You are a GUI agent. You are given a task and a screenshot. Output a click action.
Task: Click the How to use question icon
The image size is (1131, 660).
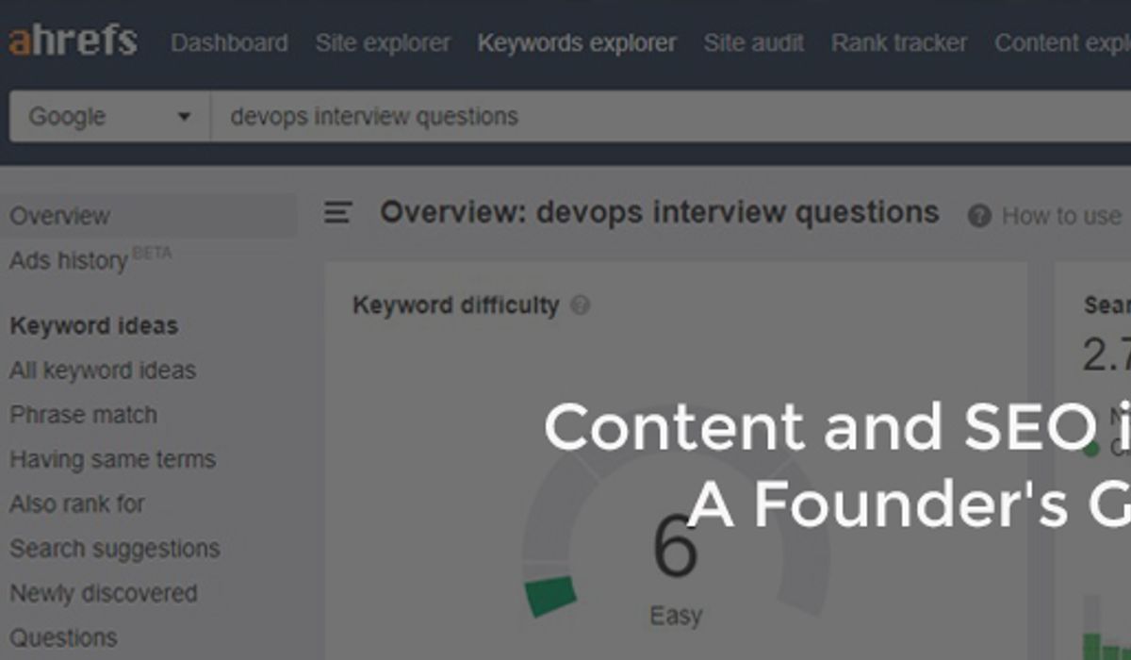979,216
